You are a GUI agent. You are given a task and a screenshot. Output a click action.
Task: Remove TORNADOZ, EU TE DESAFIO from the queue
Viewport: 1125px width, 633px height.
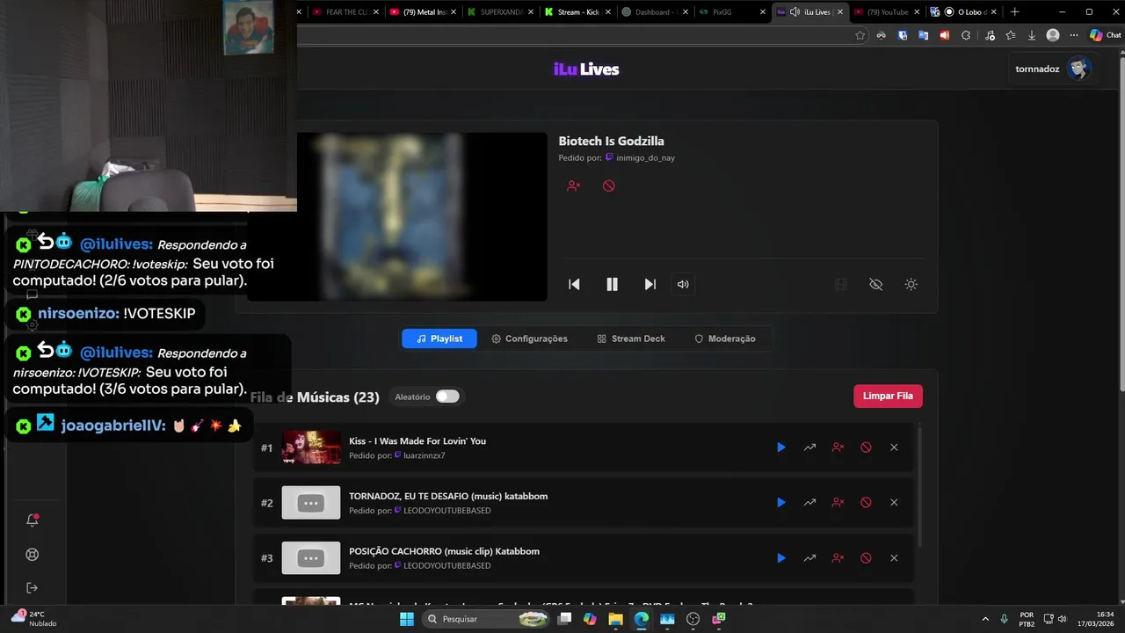pyautogui.click(x=894, y=503)
